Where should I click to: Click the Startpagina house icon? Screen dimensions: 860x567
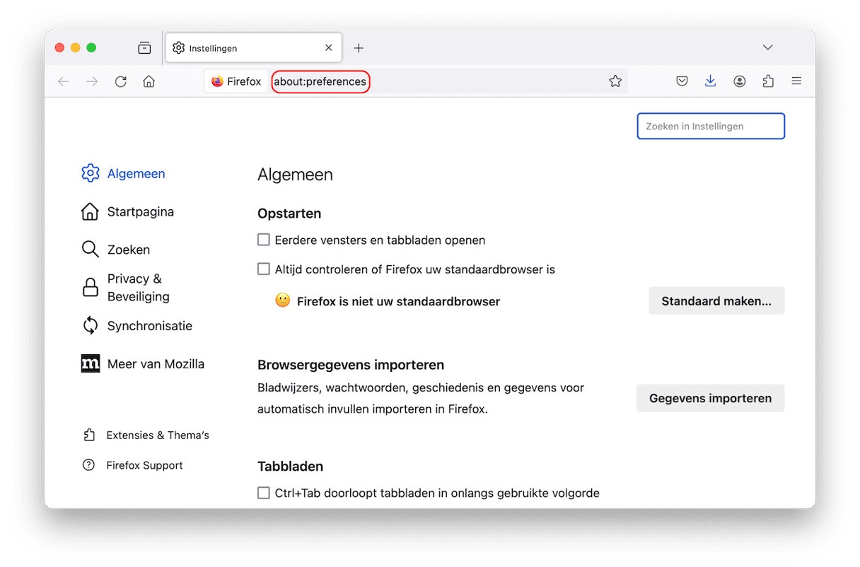pos(90,211)
